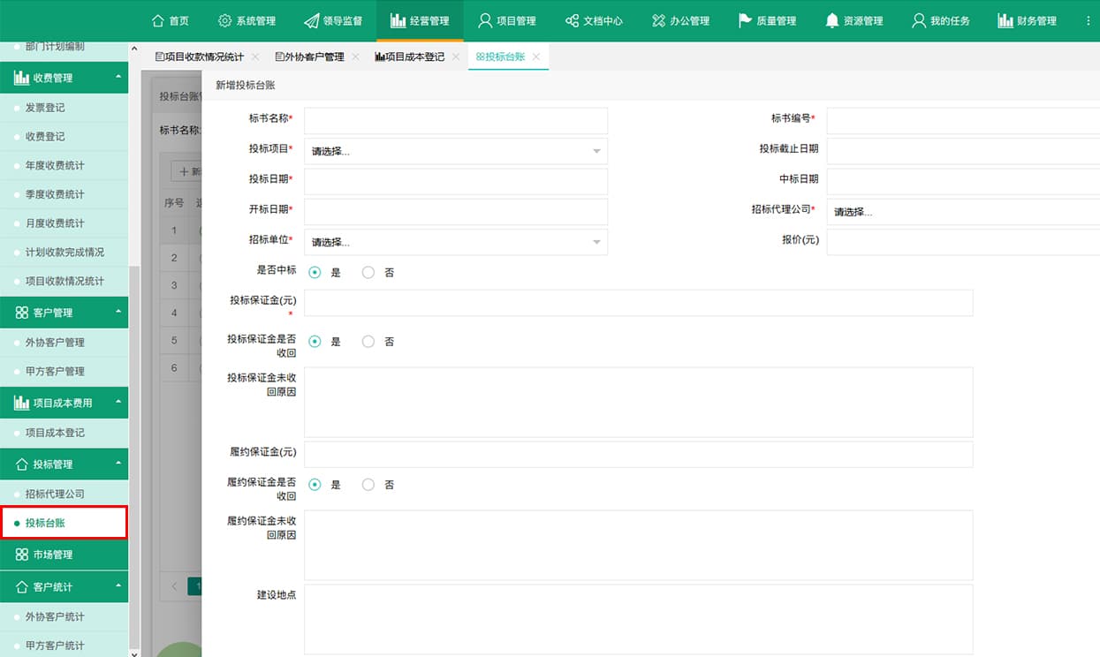The image size is (1100, 657).
Task: Collapse the 收费管理 sidebar section
Action: (118, 78)
